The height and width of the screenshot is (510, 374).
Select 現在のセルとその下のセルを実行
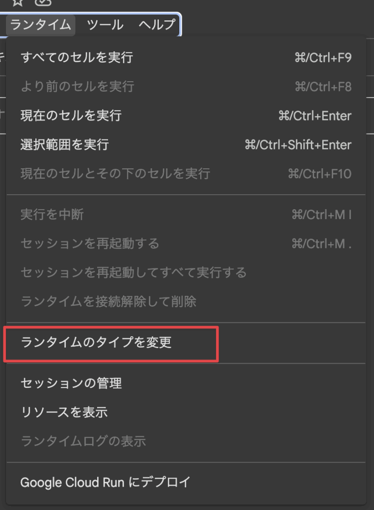tap(186, 174)
